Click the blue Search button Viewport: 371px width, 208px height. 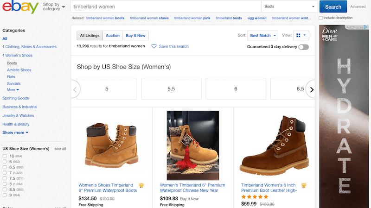(333, 6)
